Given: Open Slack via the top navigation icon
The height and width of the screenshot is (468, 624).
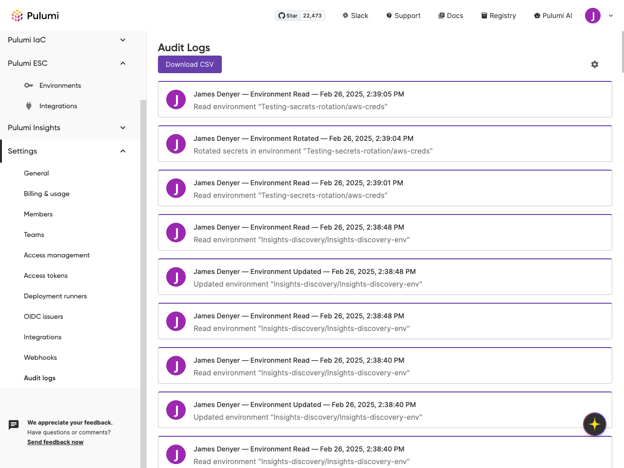Looking at the screenshot, I should tap(355, 15).
